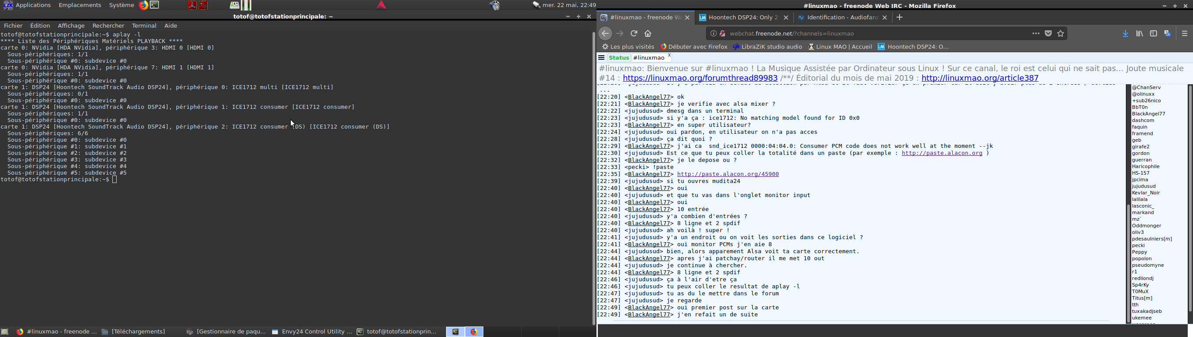Screen dimensions: 1193x337
Task: Open the Débuter avec Firefox bookmark
Action: tap(694, 47)
